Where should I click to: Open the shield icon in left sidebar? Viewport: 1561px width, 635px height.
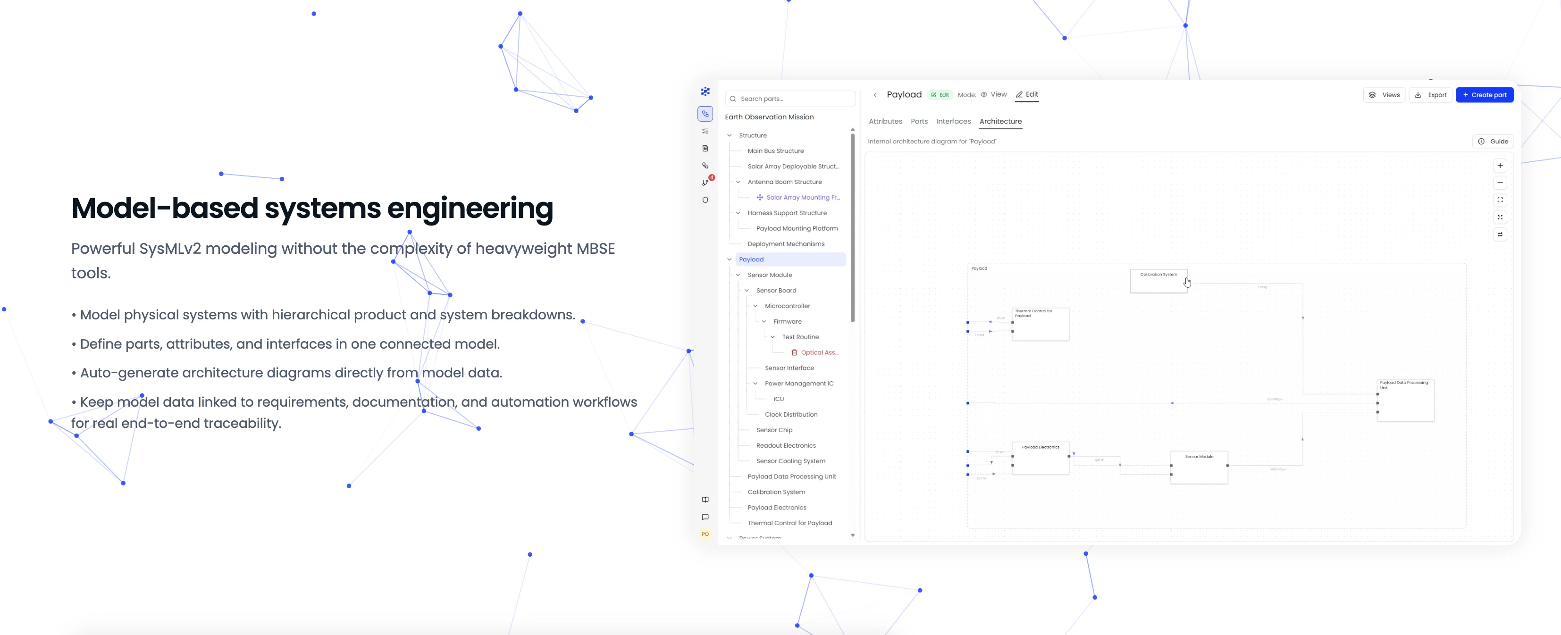pyautogui.click(x=705, y=200)
